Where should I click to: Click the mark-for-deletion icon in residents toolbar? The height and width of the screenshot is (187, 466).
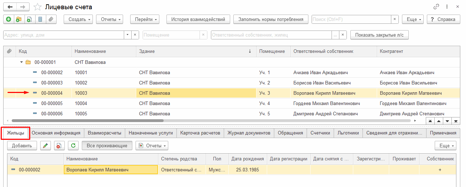click(x=58, y=145)
